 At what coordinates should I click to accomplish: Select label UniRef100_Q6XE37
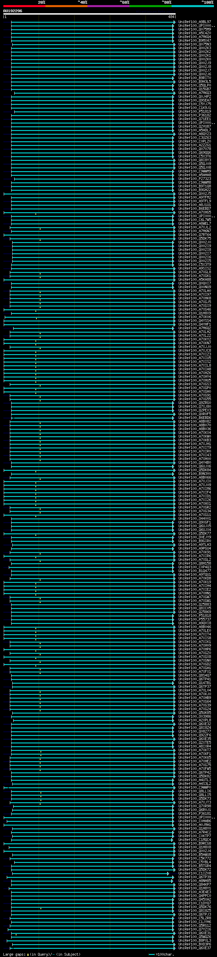click(195, 948)
